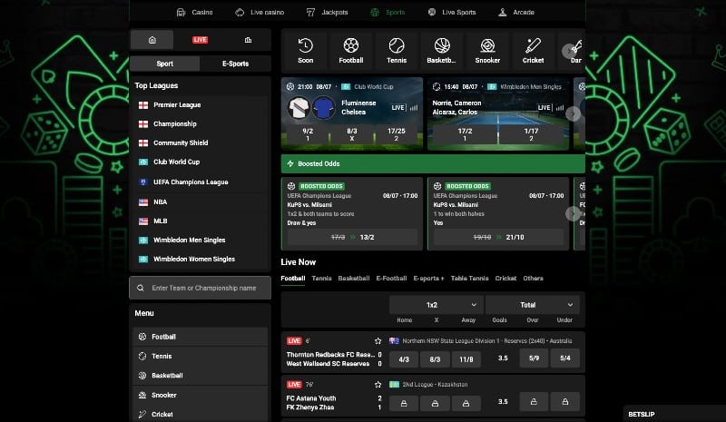The width and height of the screenshot is (726, 422).
Task: Open UEFA Champions League from Top Leagues
Action: coord(200,182)
